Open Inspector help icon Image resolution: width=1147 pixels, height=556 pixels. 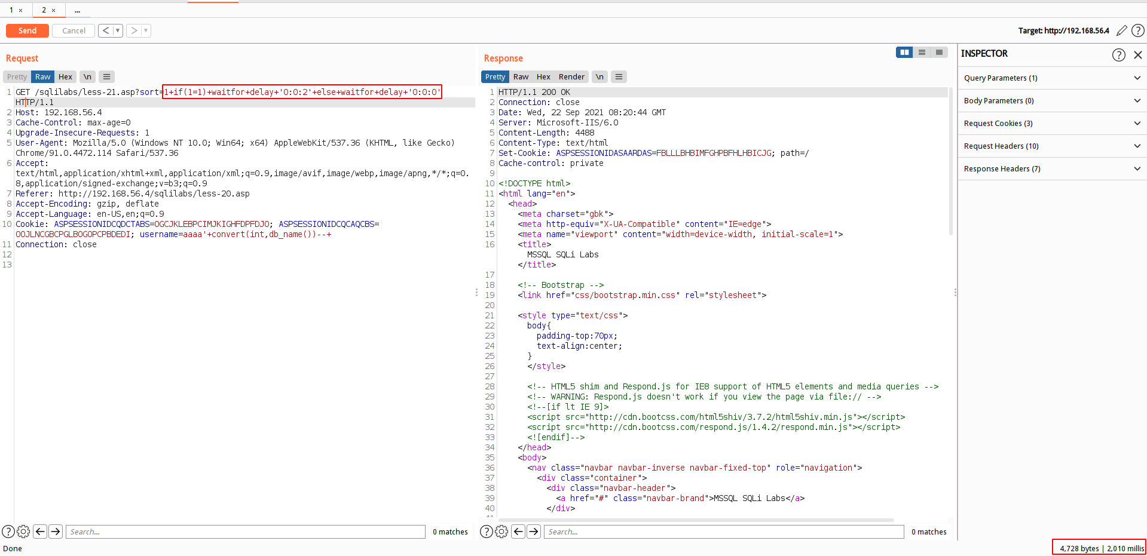1119,55
